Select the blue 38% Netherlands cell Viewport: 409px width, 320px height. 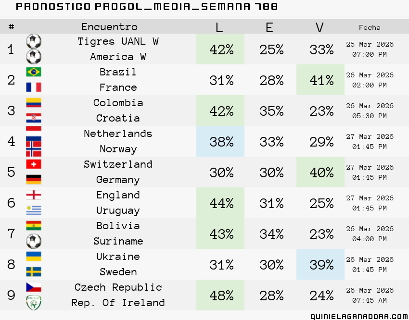coord(220,141)
